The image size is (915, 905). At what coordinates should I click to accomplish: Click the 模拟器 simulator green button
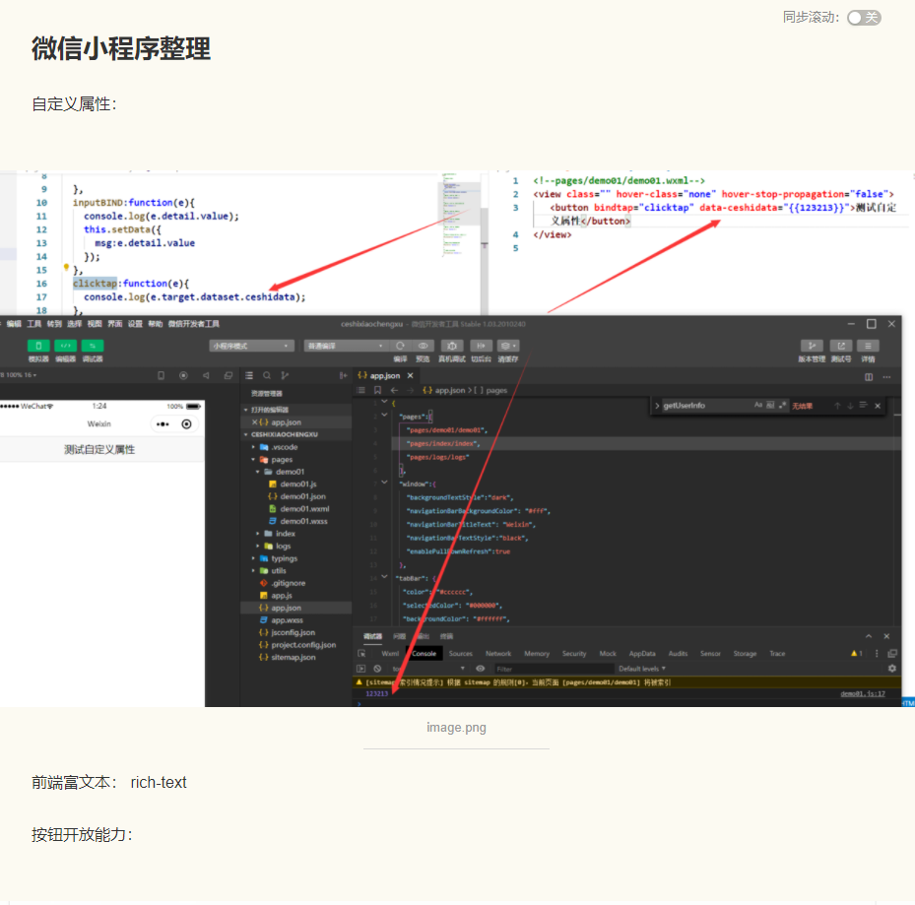tap(38, 346)
